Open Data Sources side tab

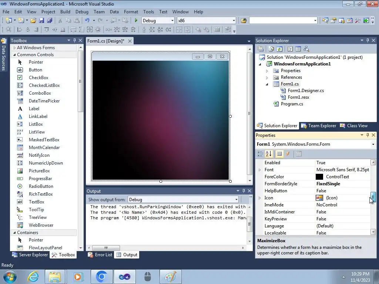pos(3,55)
